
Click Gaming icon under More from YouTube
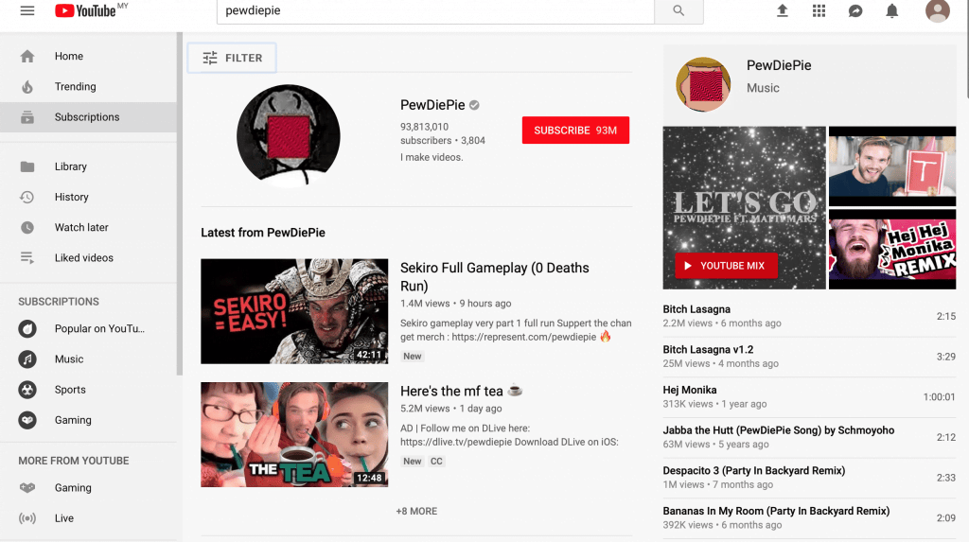[27, 488]
